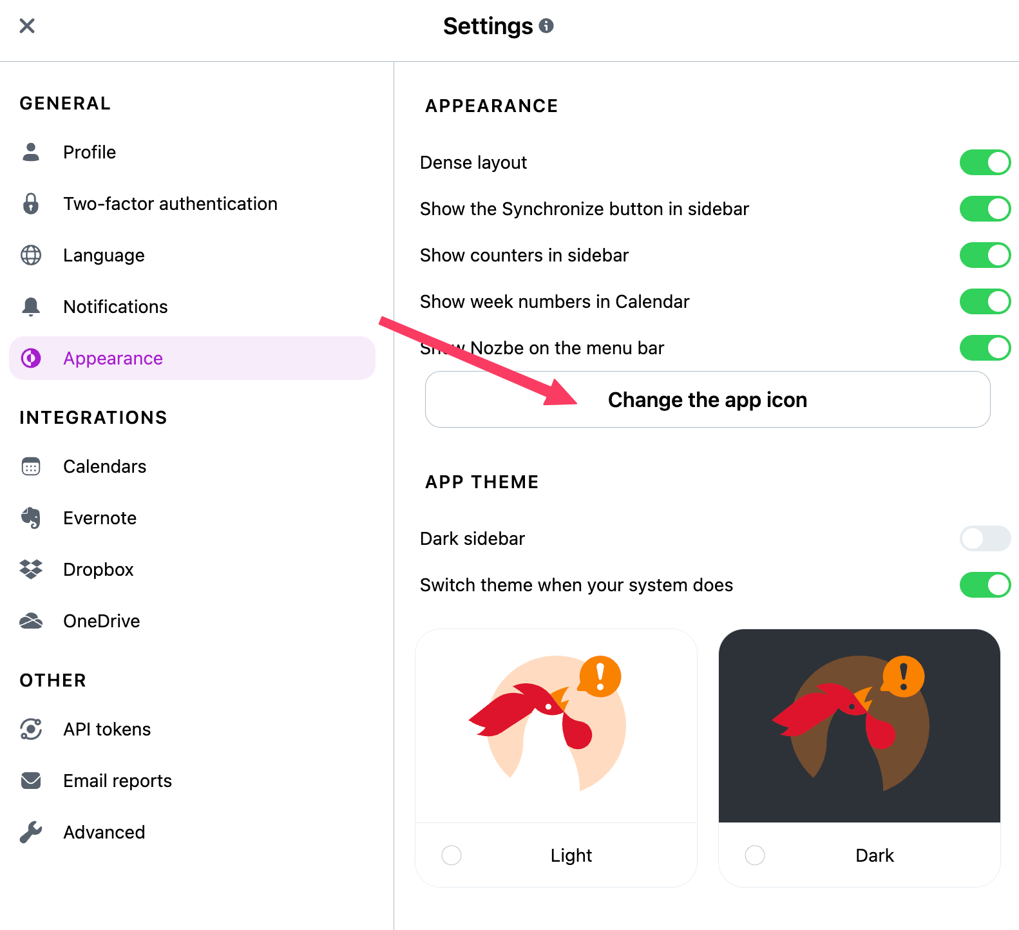The height and width of the screenshot is (930, 1019).
Task: Click the Dropbox logo icon
Action: [x=31, y=569]
